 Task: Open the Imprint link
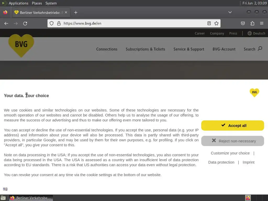(249, 162)
